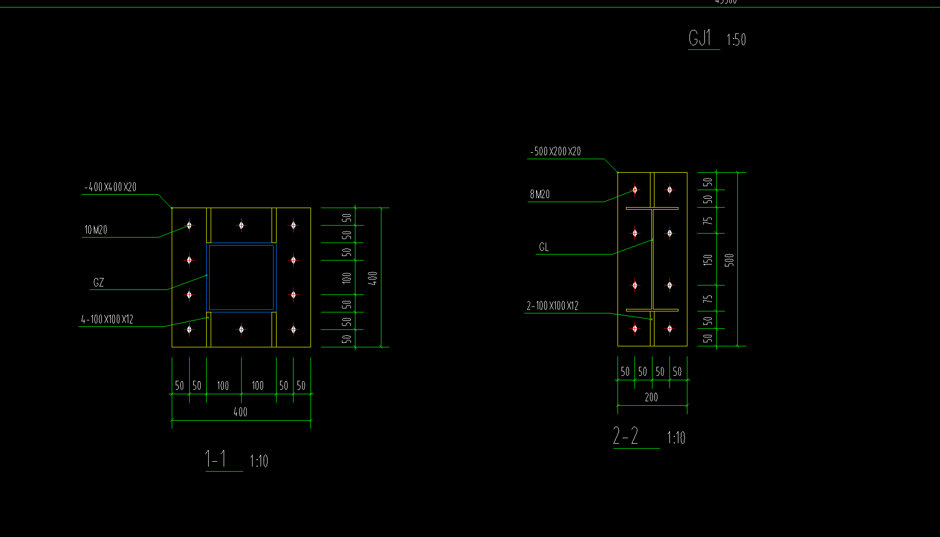Image resolution: width=940 pixels, height=537 pixels.
Task: Click the GL beam label
Action: pyautogui.click(x=544, y=247)
